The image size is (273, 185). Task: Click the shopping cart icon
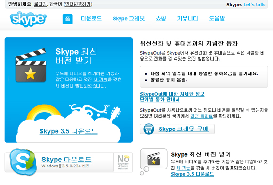pyautogui.click(x=149, y=129)
